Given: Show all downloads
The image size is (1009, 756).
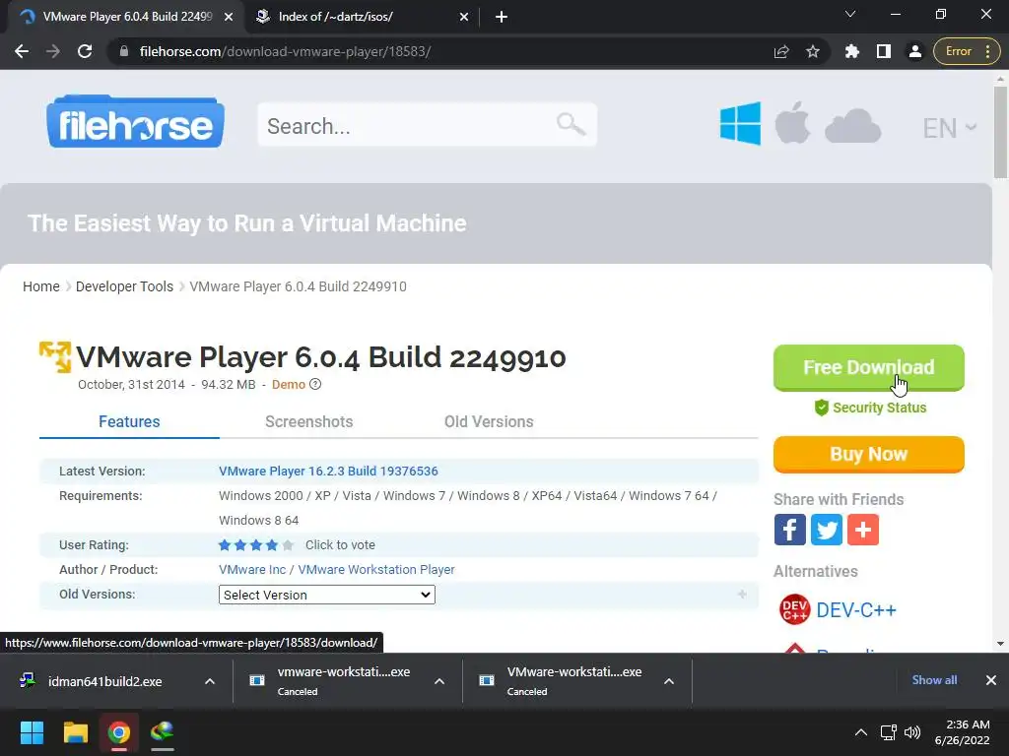Looking at the screenshot, I should click(934, 680).
